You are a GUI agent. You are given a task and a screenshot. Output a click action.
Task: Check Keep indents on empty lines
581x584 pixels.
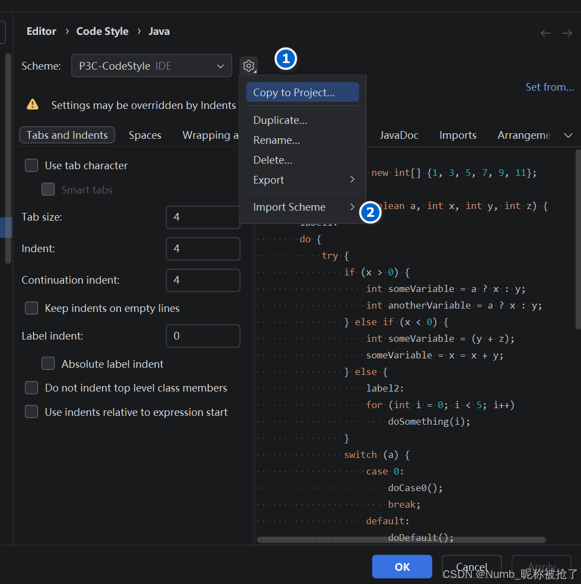(x=32, y=308)
